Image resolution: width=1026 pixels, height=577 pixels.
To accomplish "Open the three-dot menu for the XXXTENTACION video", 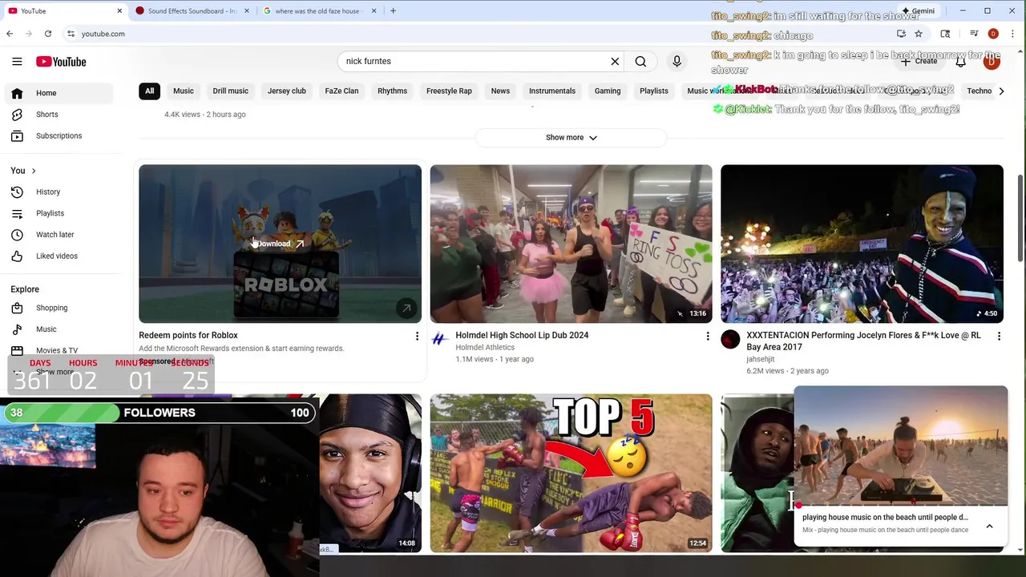I will click(999, 337).
